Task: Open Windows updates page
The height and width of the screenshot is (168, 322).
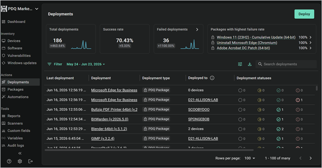Action: (x=22, y=63)
